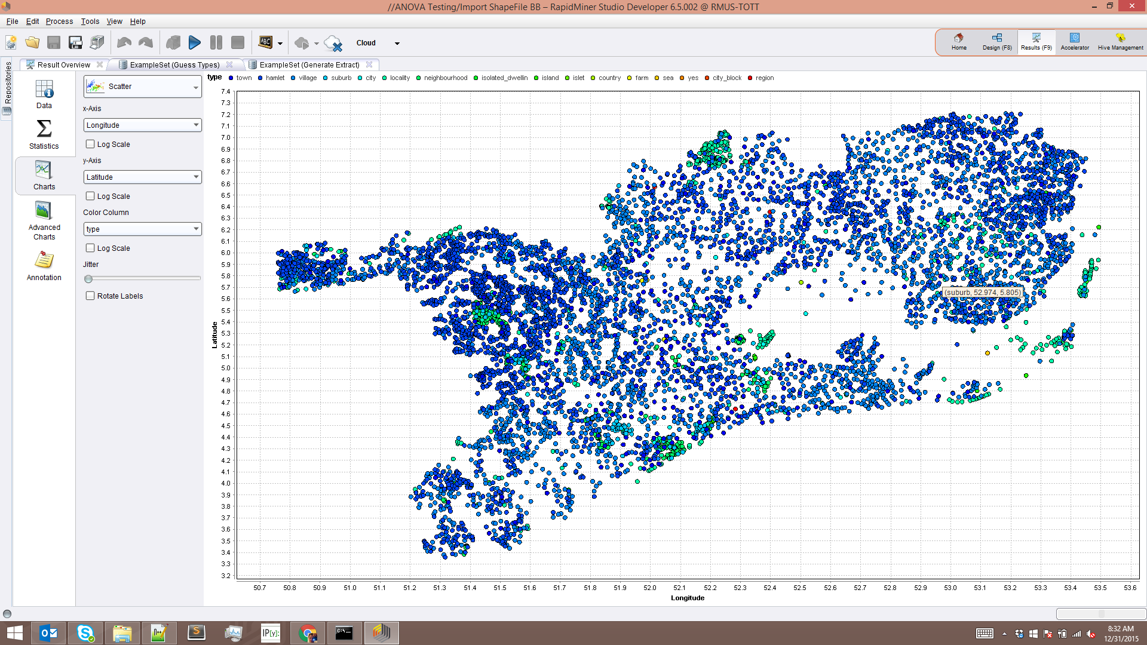Image resolution: width=1147 pixels, height=645 pixels.
Task: Open a process using the folder icon
Action: [x=32, y=42]
